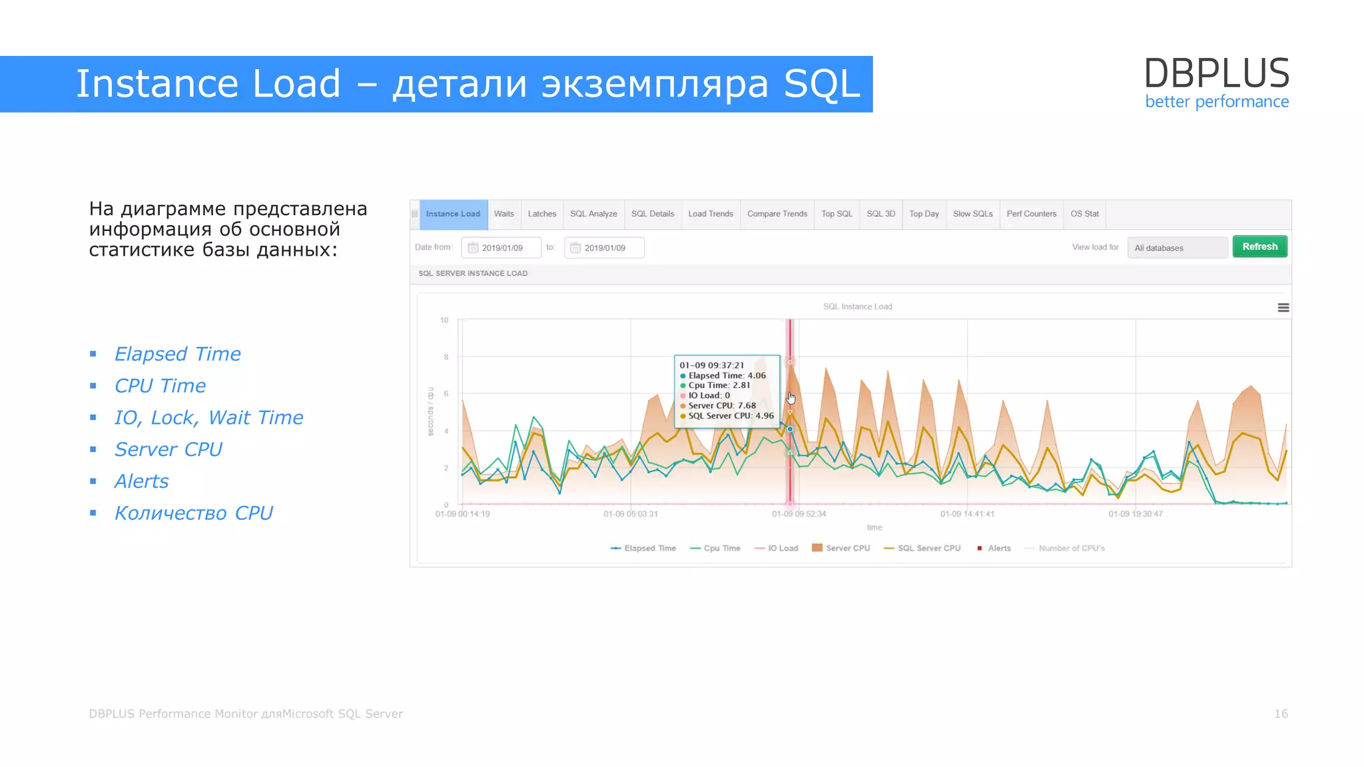Screen dimensions: 1364x767
Task: Click the Elapsed Time bullet item
Action: pos(177,354)
